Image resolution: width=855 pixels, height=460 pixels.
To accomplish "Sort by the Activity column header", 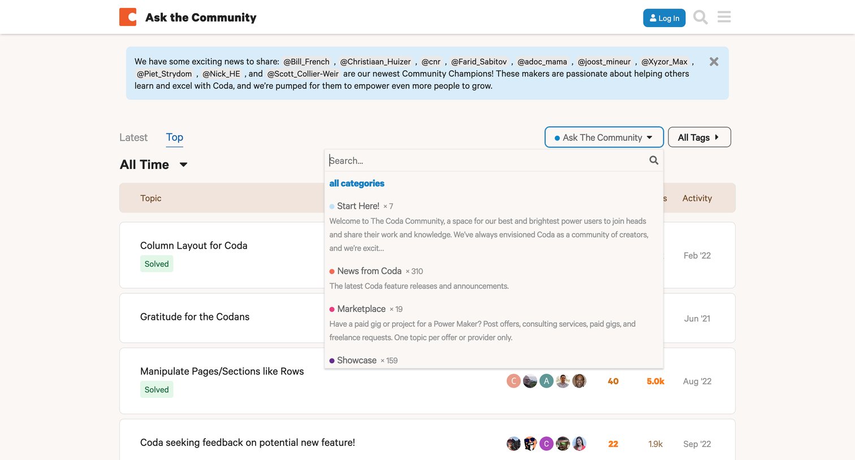I will click(x=697, y=198).
